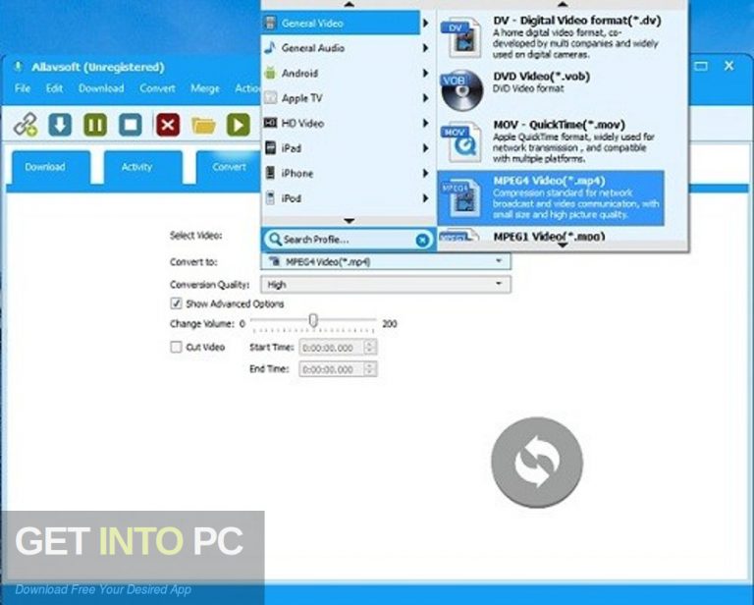Click the End Time spinner arrows
This screenshot has width=754, height=605.
click(370, 369)
